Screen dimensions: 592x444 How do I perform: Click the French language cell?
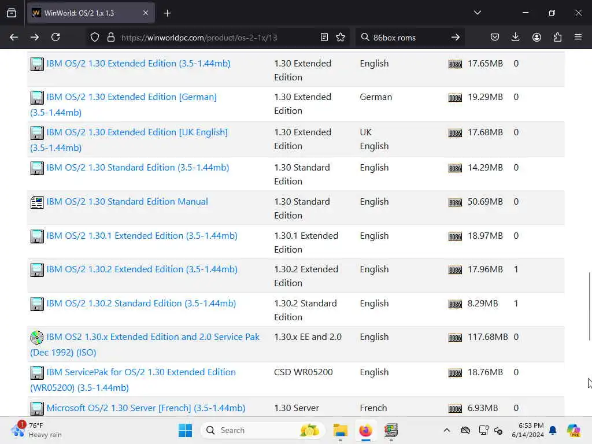tap(373, 408)
